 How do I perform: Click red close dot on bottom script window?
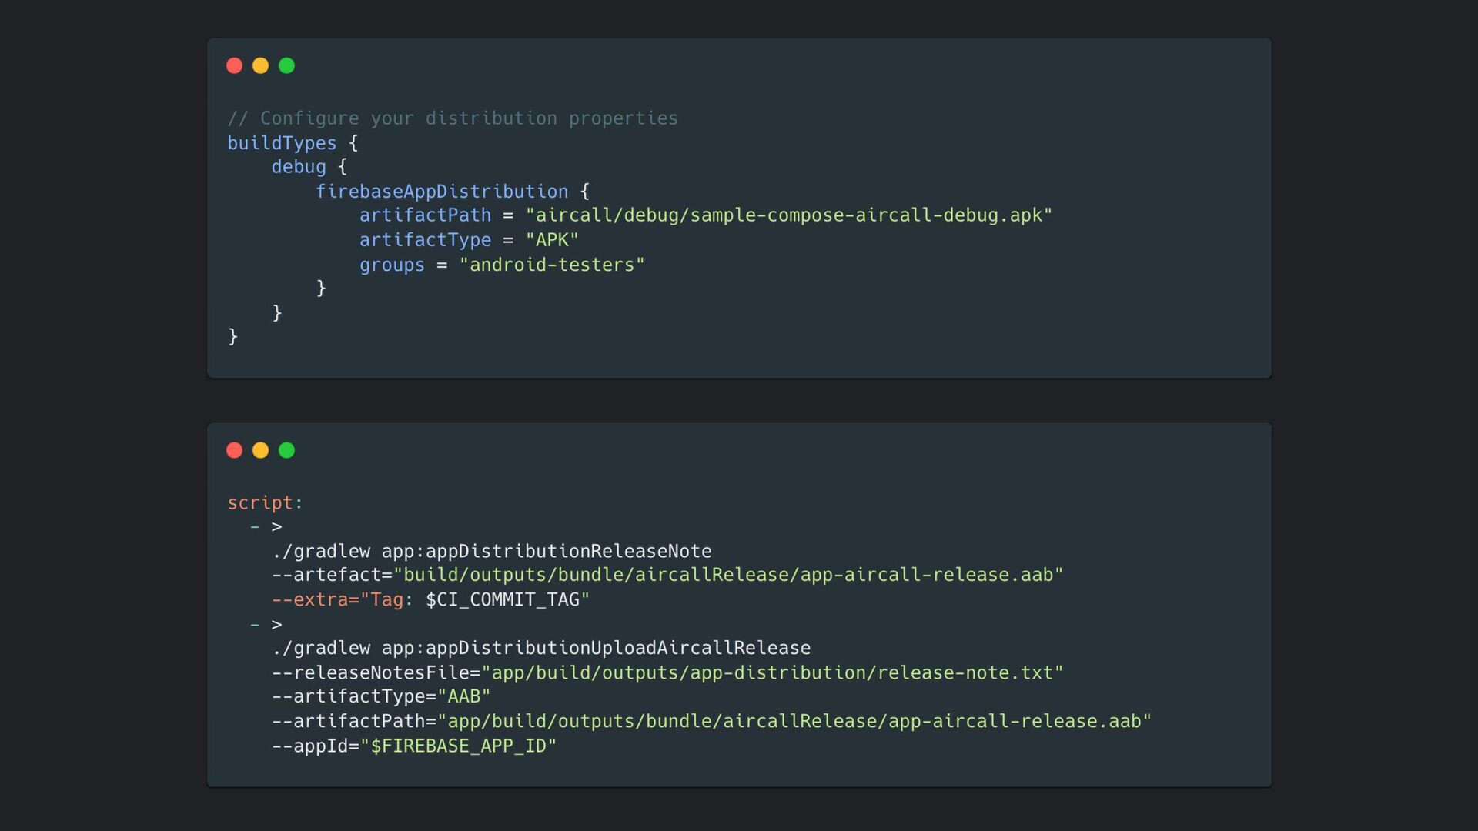235,450
